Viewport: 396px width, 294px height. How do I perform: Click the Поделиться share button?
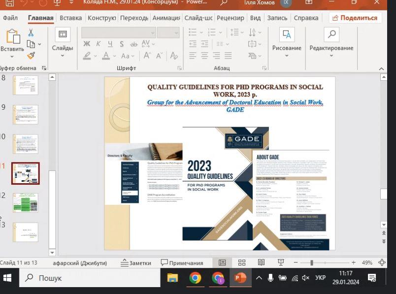(x=355, y=18)
